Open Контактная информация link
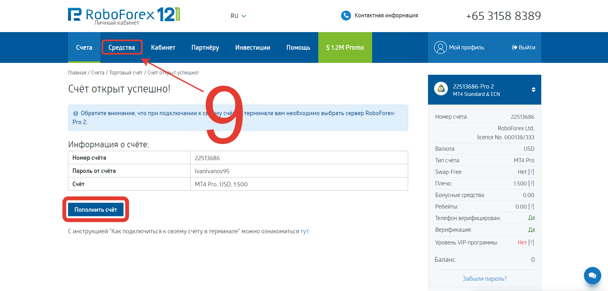 tap(386, 15)
